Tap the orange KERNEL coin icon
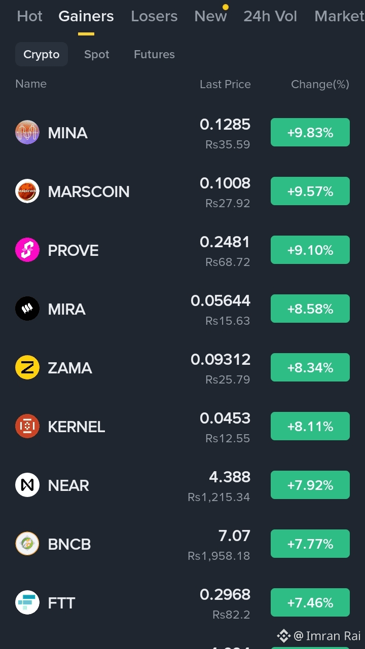 coord(27,426)
